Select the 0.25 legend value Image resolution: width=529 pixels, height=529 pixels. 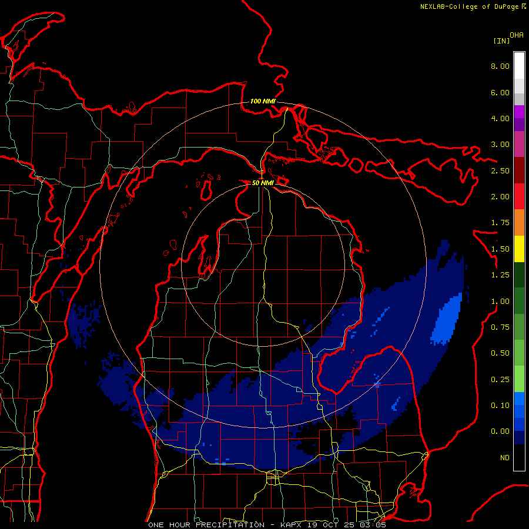tap(500, 380)
